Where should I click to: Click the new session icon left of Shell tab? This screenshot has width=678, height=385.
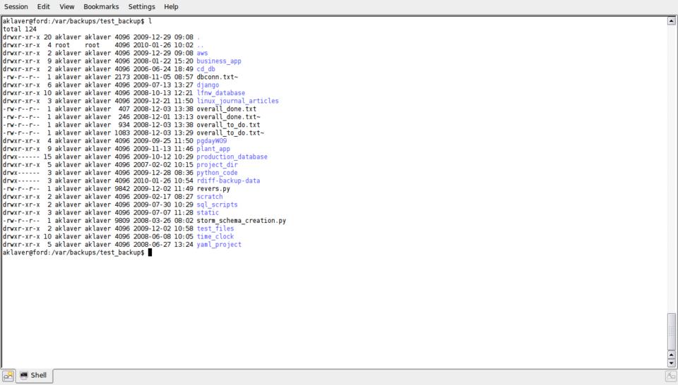click(x=8, y=377)
